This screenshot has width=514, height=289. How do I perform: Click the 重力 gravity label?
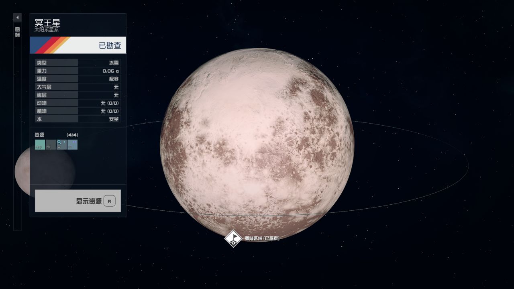pyautogui.click(x=42, y=71)
